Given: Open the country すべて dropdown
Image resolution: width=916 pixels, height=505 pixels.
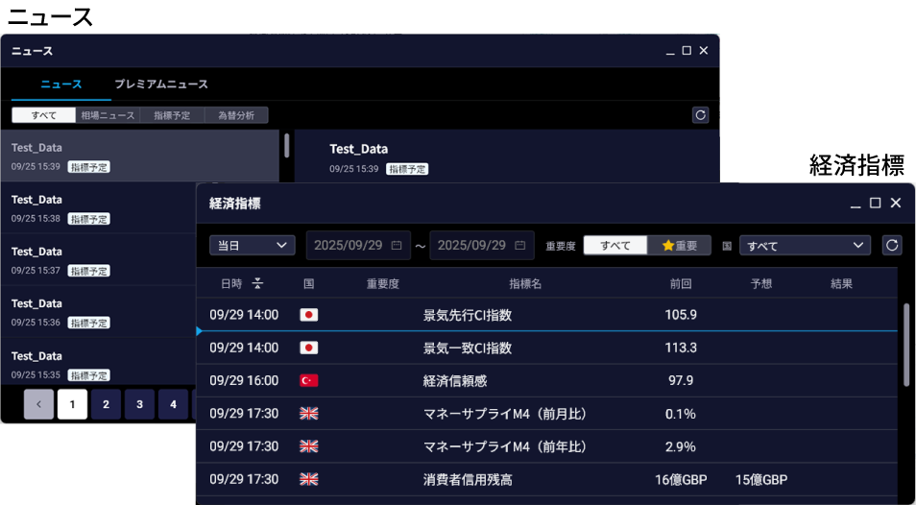Looking at the screenshot, I should click(x=805, y=246).
